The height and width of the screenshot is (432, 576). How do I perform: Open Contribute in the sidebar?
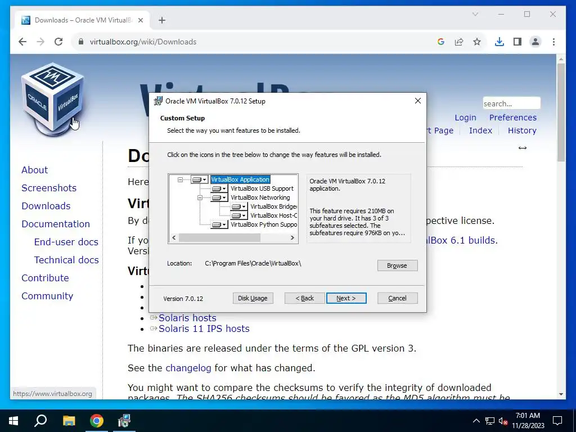pyautogui.click(x=45, y=278)
